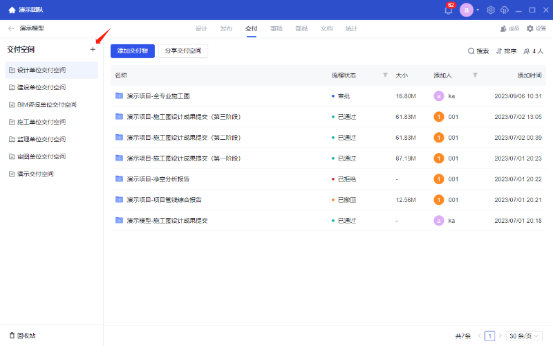Open the 部品 tab

tap(301, 28)
